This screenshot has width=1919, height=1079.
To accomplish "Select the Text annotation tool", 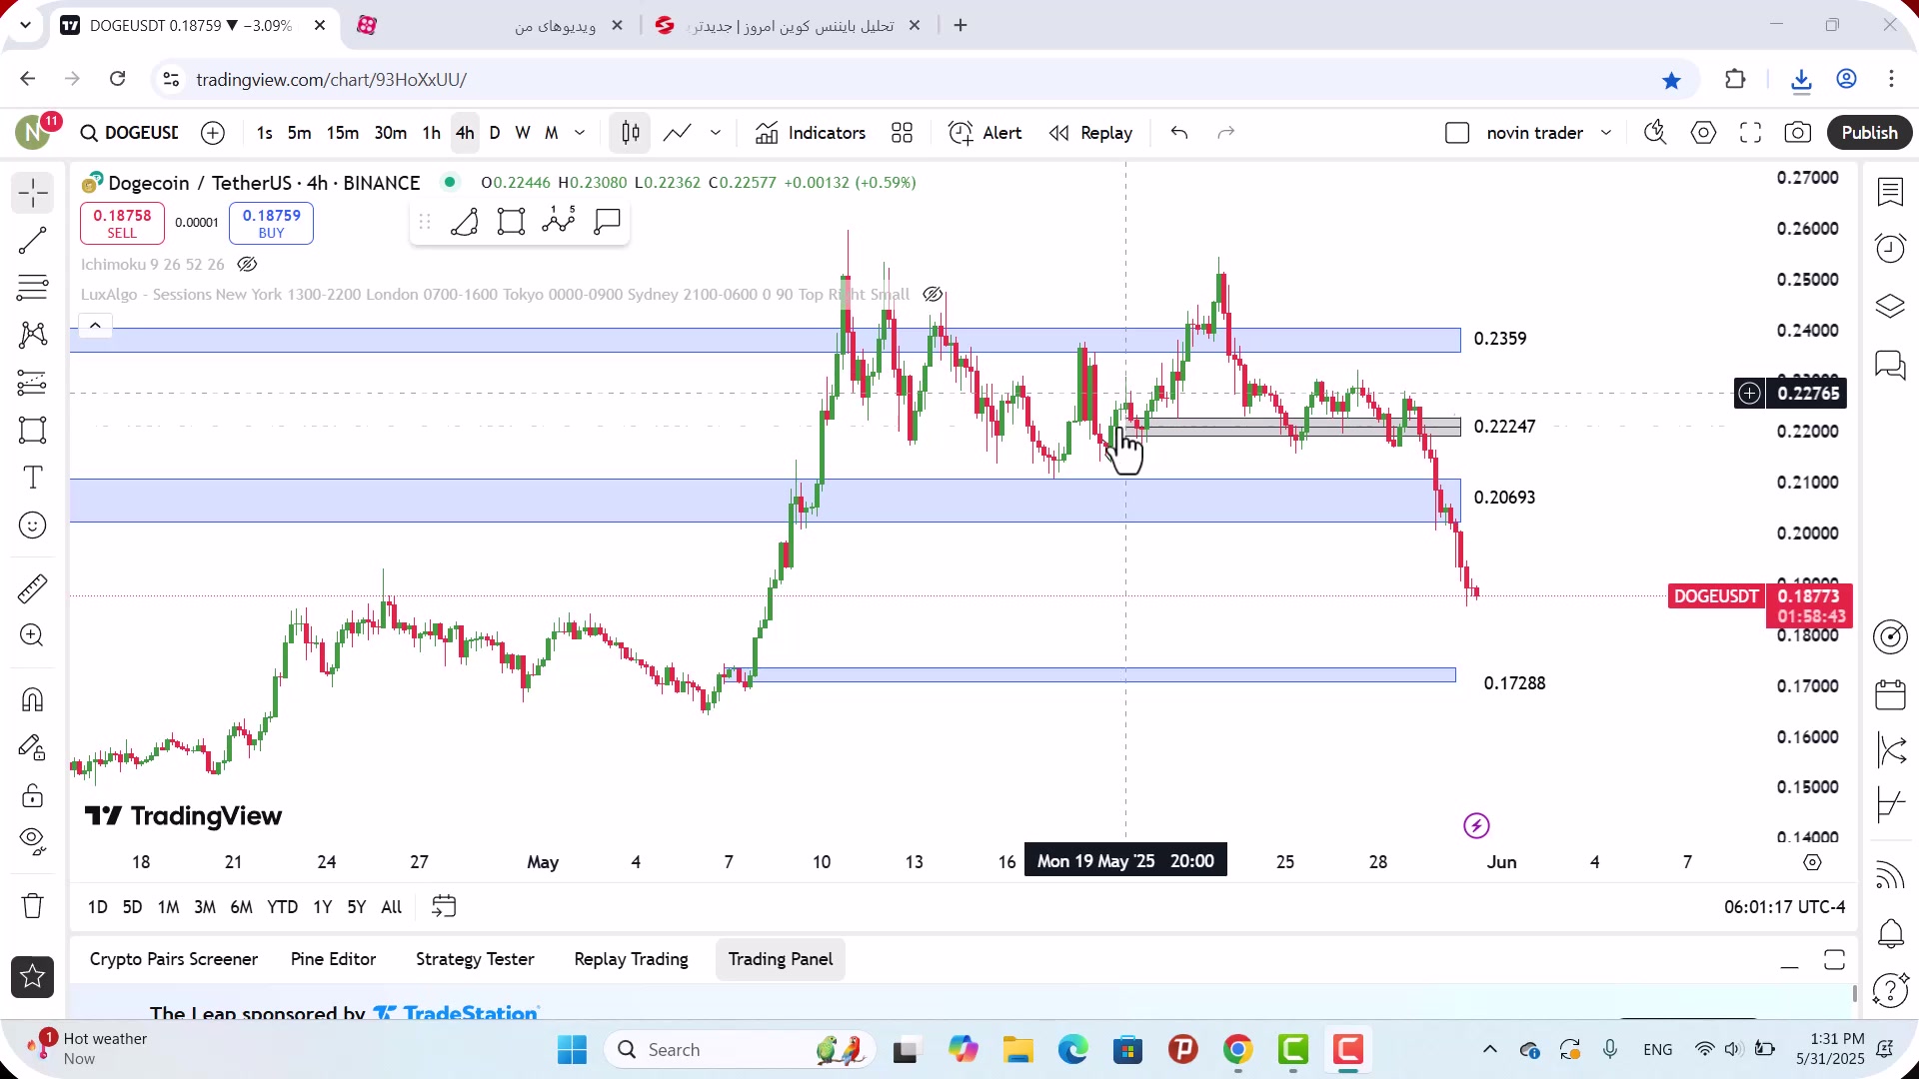I will [33, 478].
